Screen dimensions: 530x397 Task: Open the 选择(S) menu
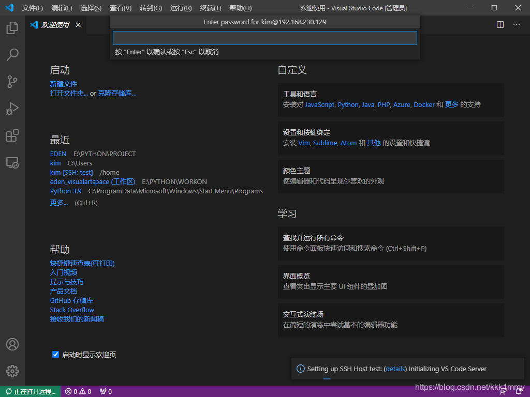pos(91,8)
